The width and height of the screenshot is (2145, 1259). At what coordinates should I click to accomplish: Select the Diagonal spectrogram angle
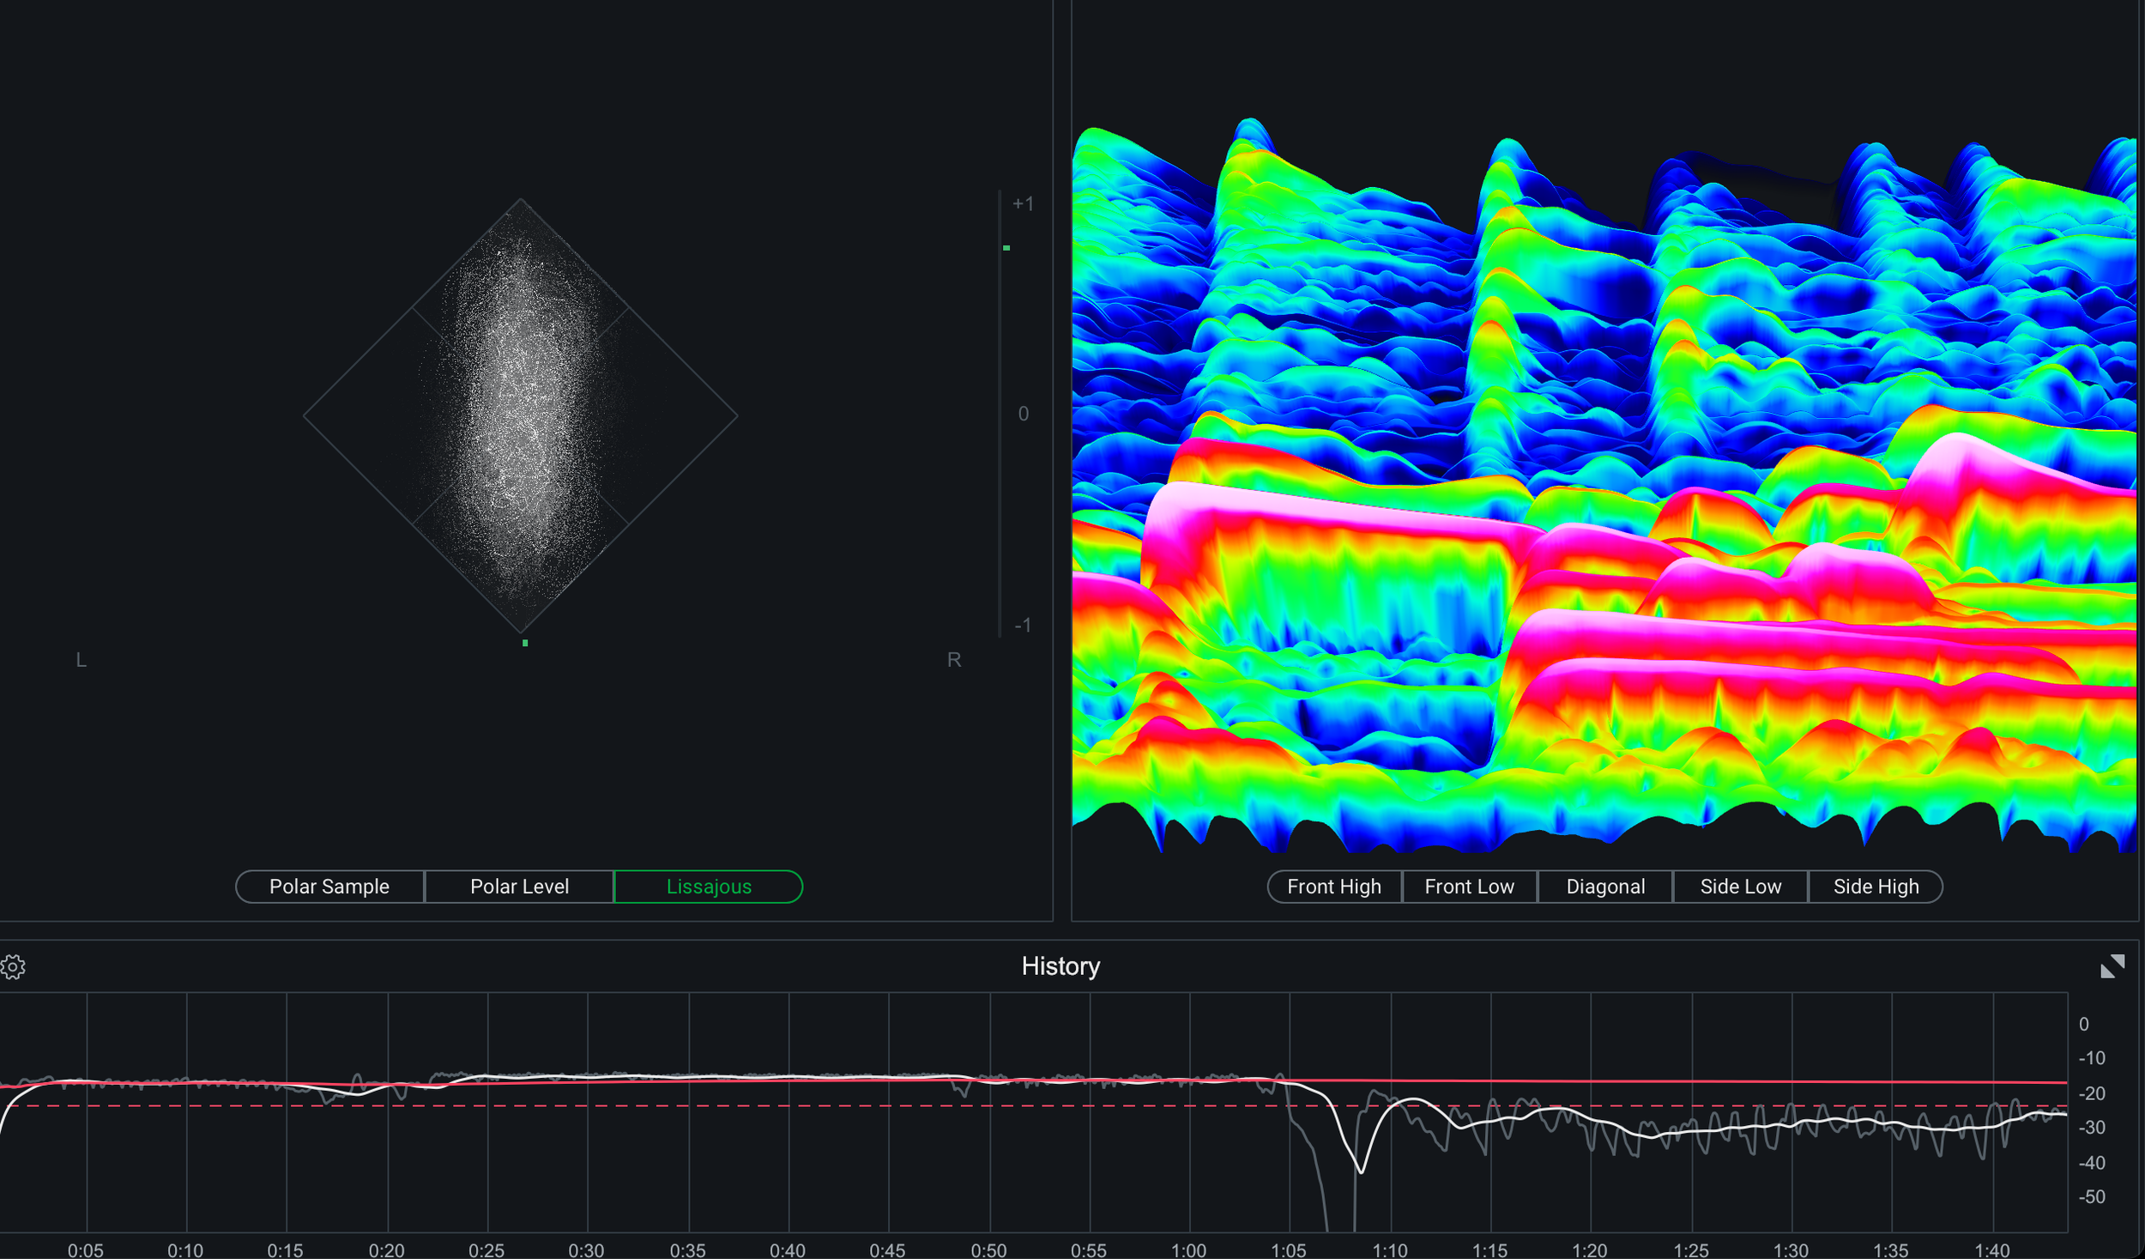[x=1604, y=887]
